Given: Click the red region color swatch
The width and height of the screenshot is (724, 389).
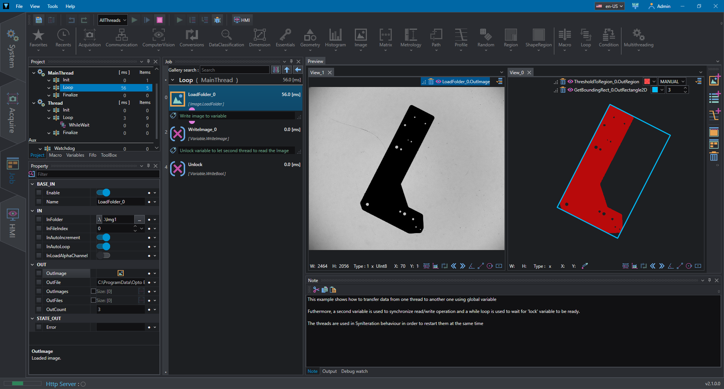Looking at the screenshot, I should (647, 81).
